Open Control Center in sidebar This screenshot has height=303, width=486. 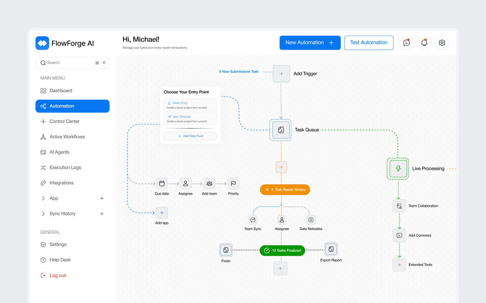pos(72,121)
